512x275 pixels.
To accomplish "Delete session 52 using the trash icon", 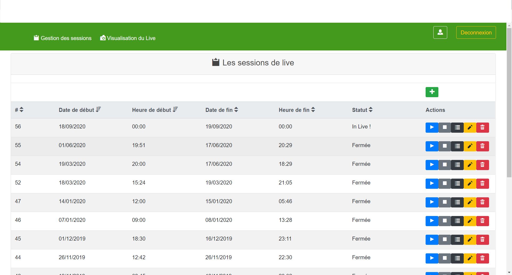I will [x=482, y=184].
